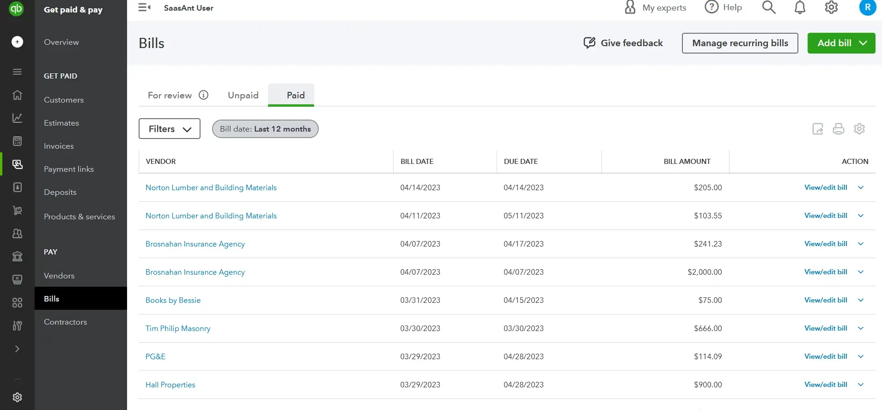Click the export table icon above bills
The height and width of the screenshot is (410, 882).
[x=818, y=129]
